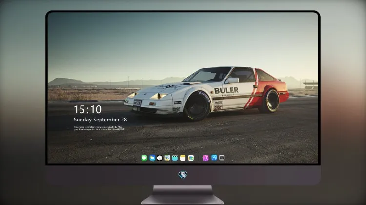Open the green Messages app in dock
This screenshot has height=205, width=366.
pos(144,158)
